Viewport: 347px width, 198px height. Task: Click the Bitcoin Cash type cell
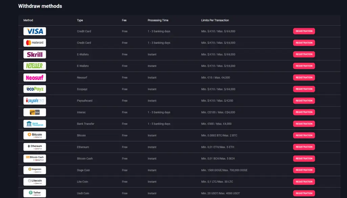pos(85,158)
